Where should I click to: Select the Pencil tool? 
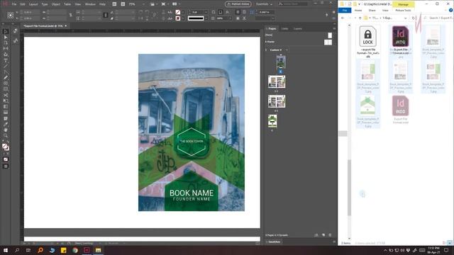pyautogui.click(x=6, y=77)
